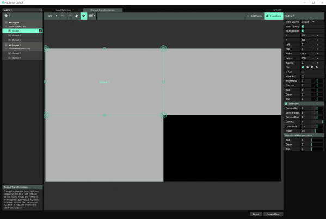Select the first Flip option icon
The height and width of the screenshot is (219, 326).
(x=303, y=67)
